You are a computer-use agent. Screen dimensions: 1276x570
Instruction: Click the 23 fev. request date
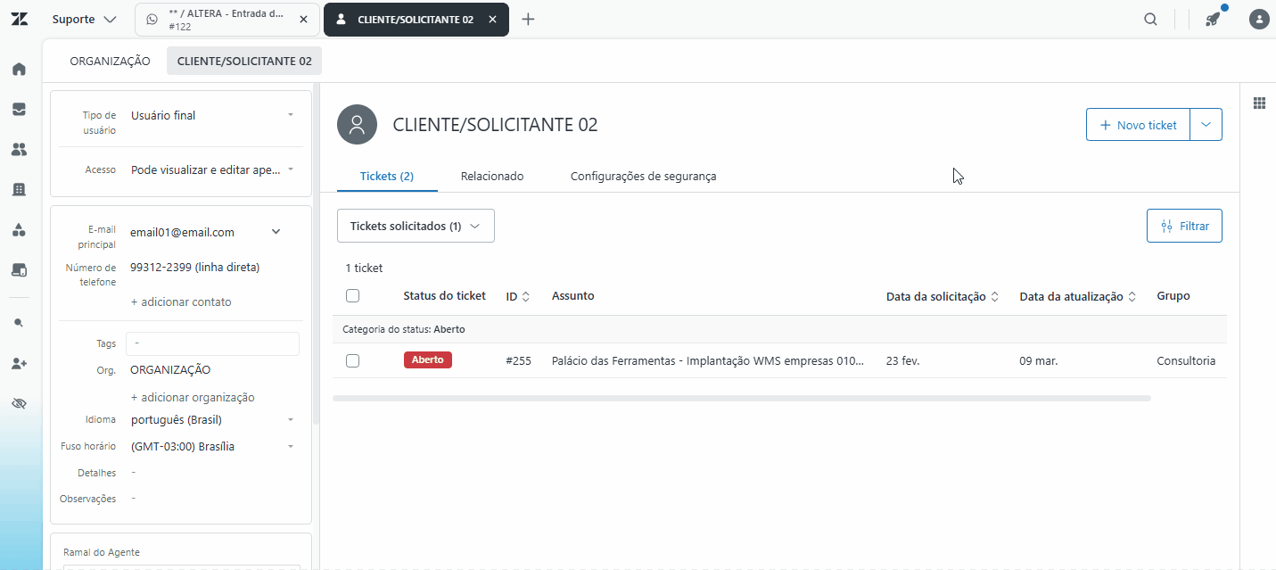coord(902,360)
